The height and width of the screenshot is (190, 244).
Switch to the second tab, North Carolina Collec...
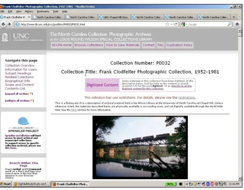tap(49, 17)
